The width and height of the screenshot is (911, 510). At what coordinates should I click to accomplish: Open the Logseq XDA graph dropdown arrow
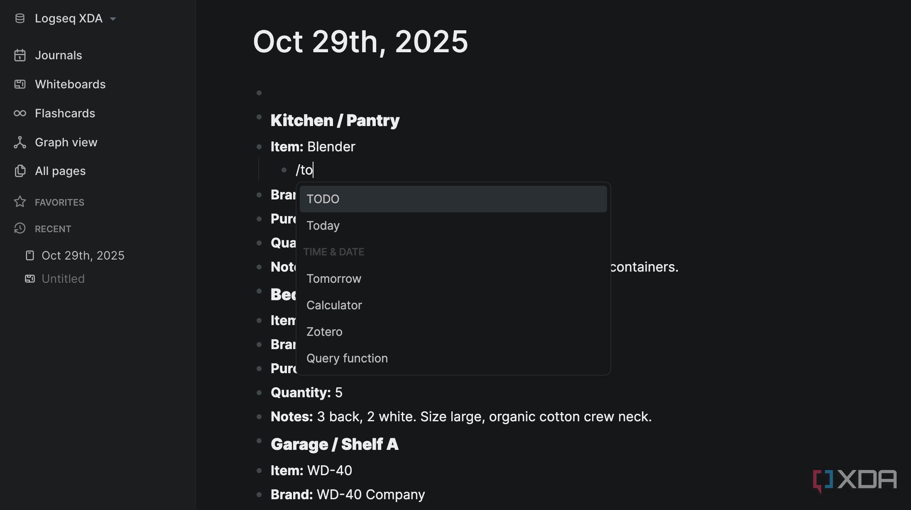[113, 19]
